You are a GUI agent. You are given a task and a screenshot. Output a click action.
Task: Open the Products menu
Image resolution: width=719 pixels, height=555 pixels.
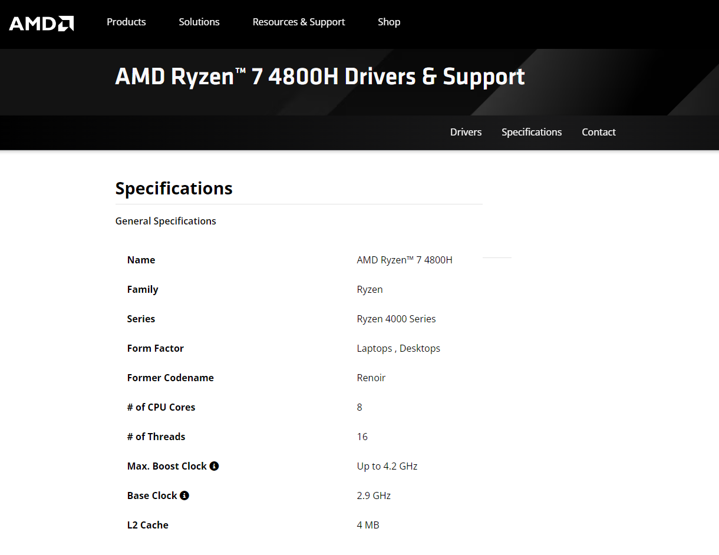pyautogui.click(x=126, y=22)
